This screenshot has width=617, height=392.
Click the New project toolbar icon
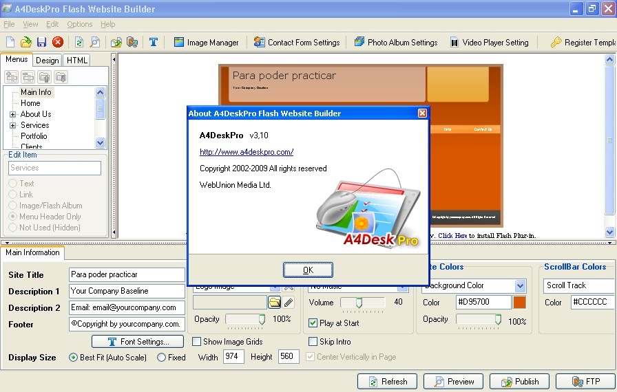click(10, 42)
